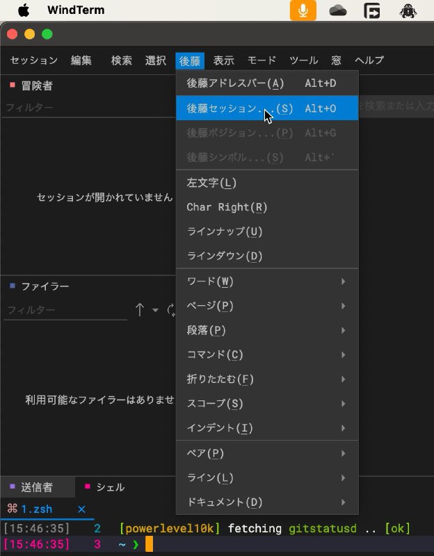Expand the ページ(P) submenu
Image resolution: width=434 pixels, height=556 pixels.
pos(267,306)
